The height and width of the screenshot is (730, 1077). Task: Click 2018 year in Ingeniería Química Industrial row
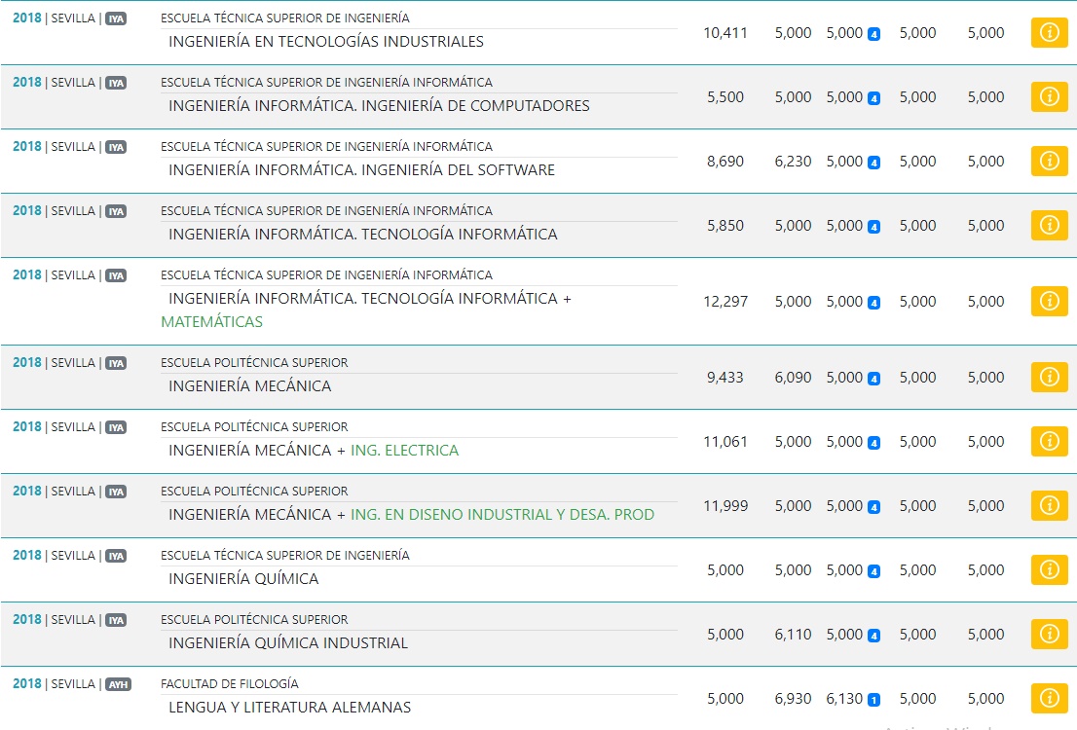coord(27,619)
